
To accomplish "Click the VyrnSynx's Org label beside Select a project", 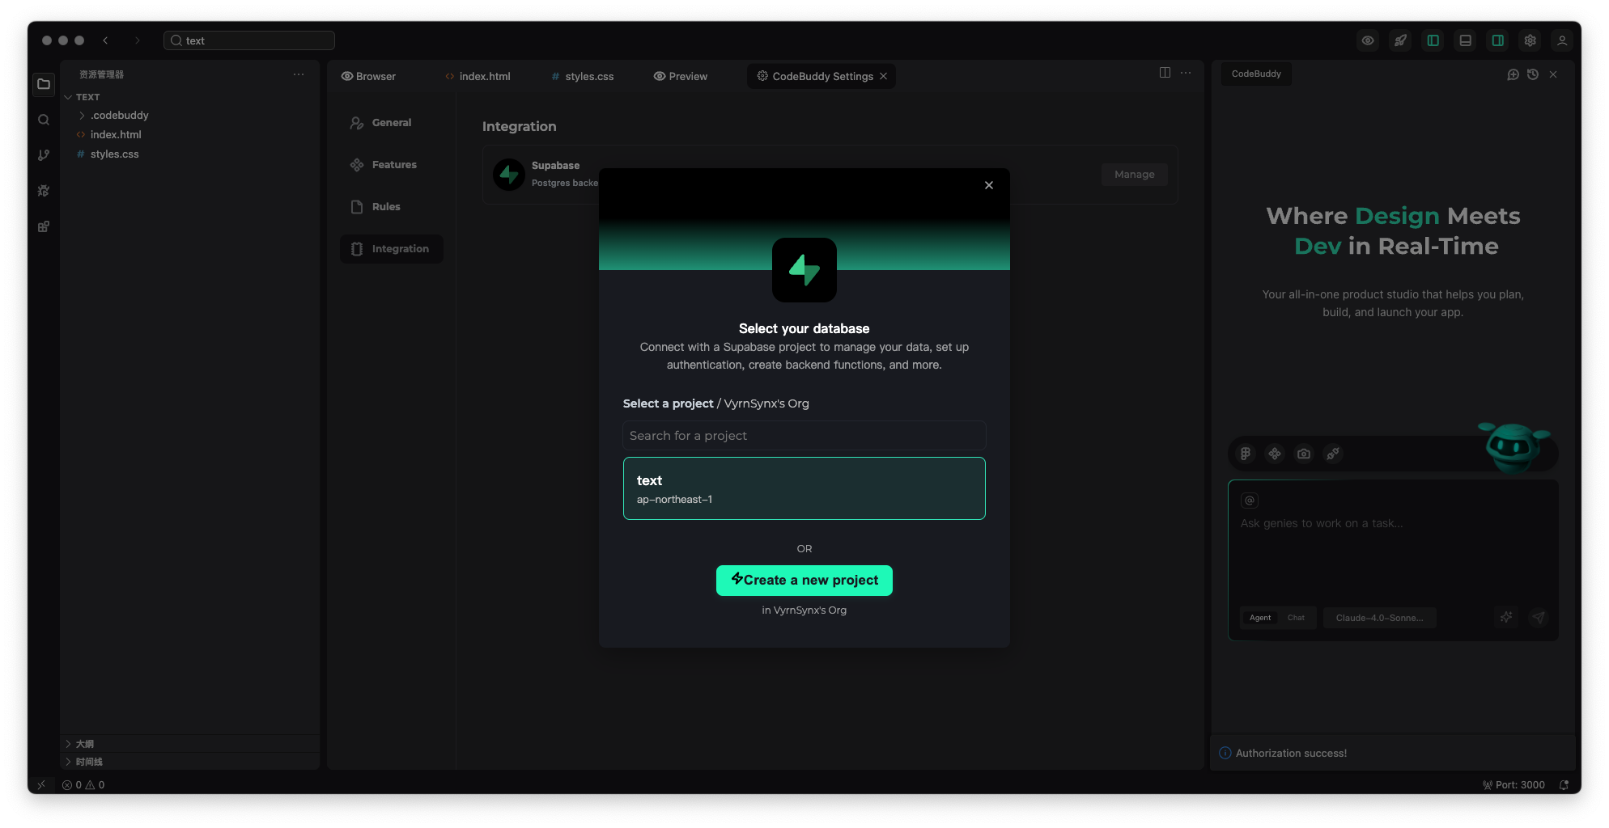I will pyautogui.click(x=766, y=403).
